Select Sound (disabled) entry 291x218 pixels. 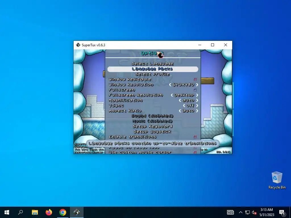coord(153,116)
